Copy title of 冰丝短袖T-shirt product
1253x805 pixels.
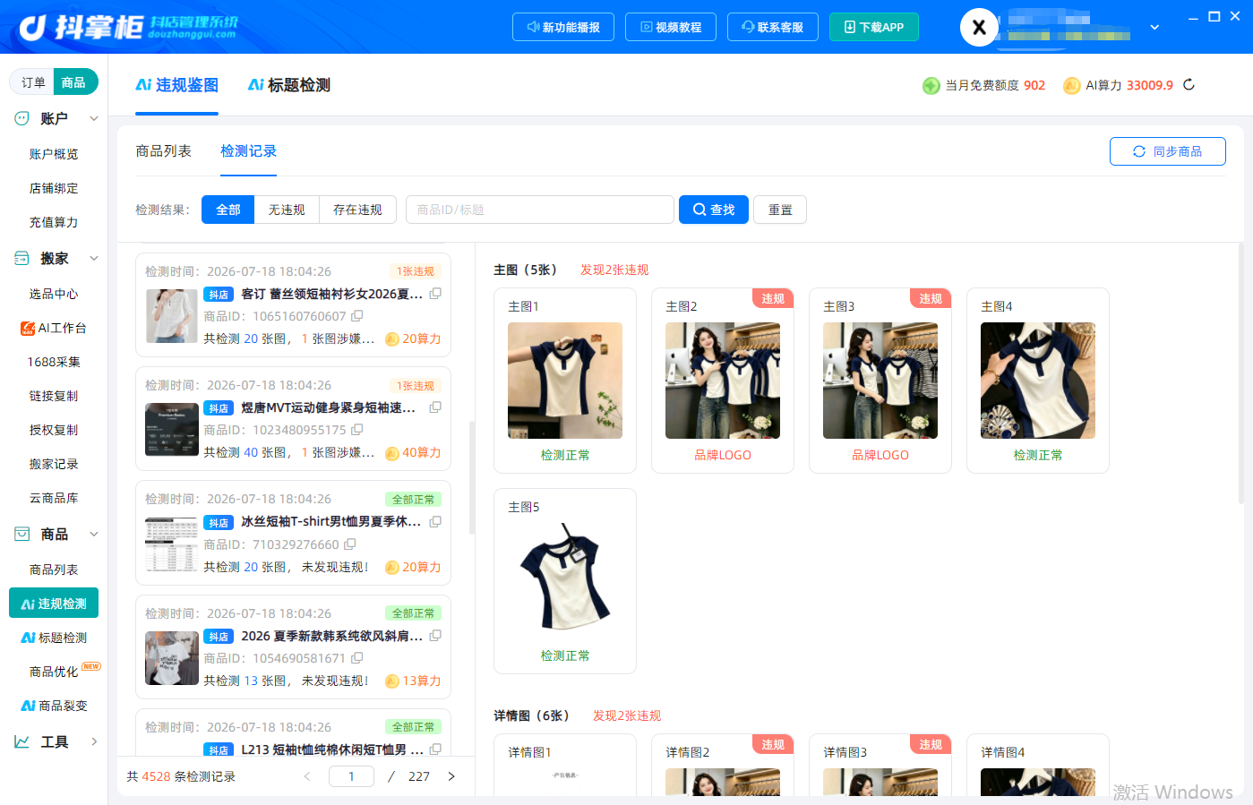click(x=435, y=521)
